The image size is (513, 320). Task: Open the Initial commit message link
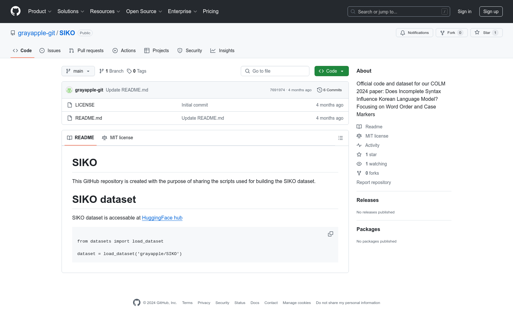[195, 105]
